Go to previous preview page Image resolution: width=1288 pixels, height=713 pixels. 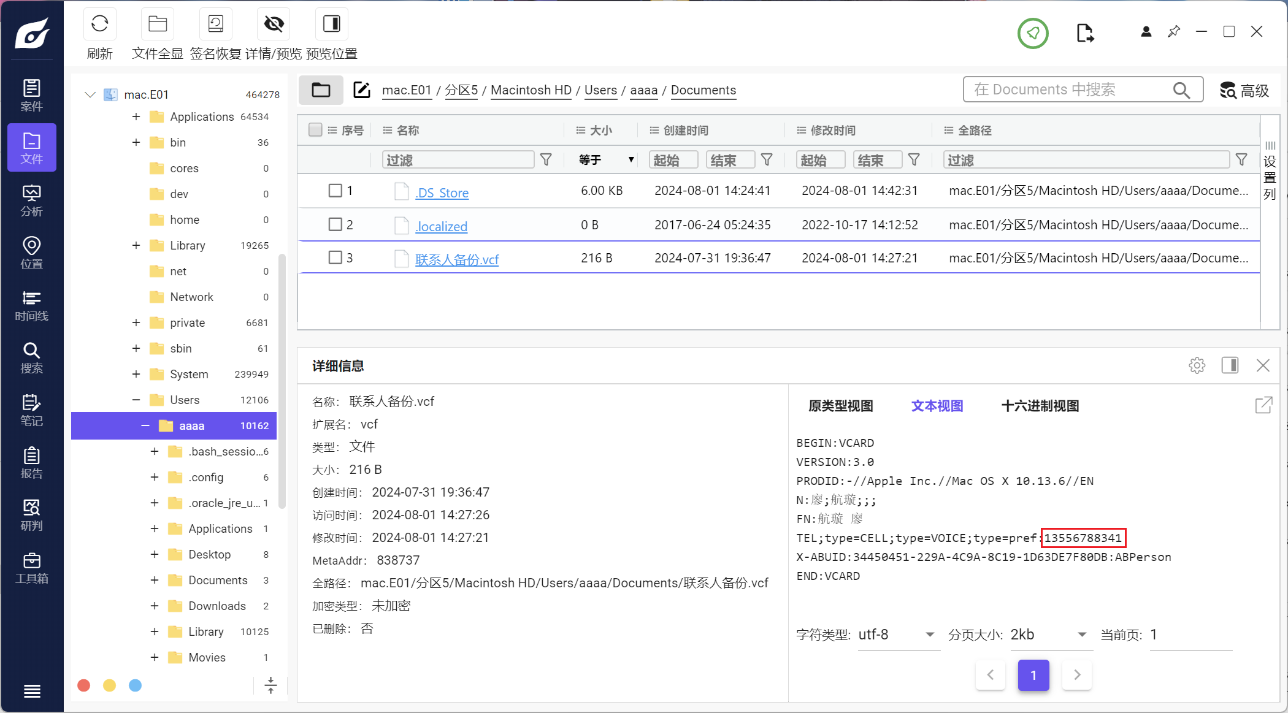[x=991, y=675]
